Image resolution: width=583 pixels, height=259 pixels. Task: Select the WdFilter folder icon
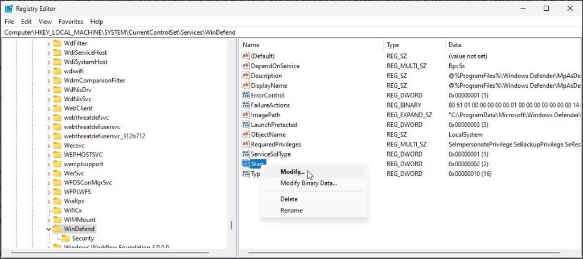click(57, 43)
